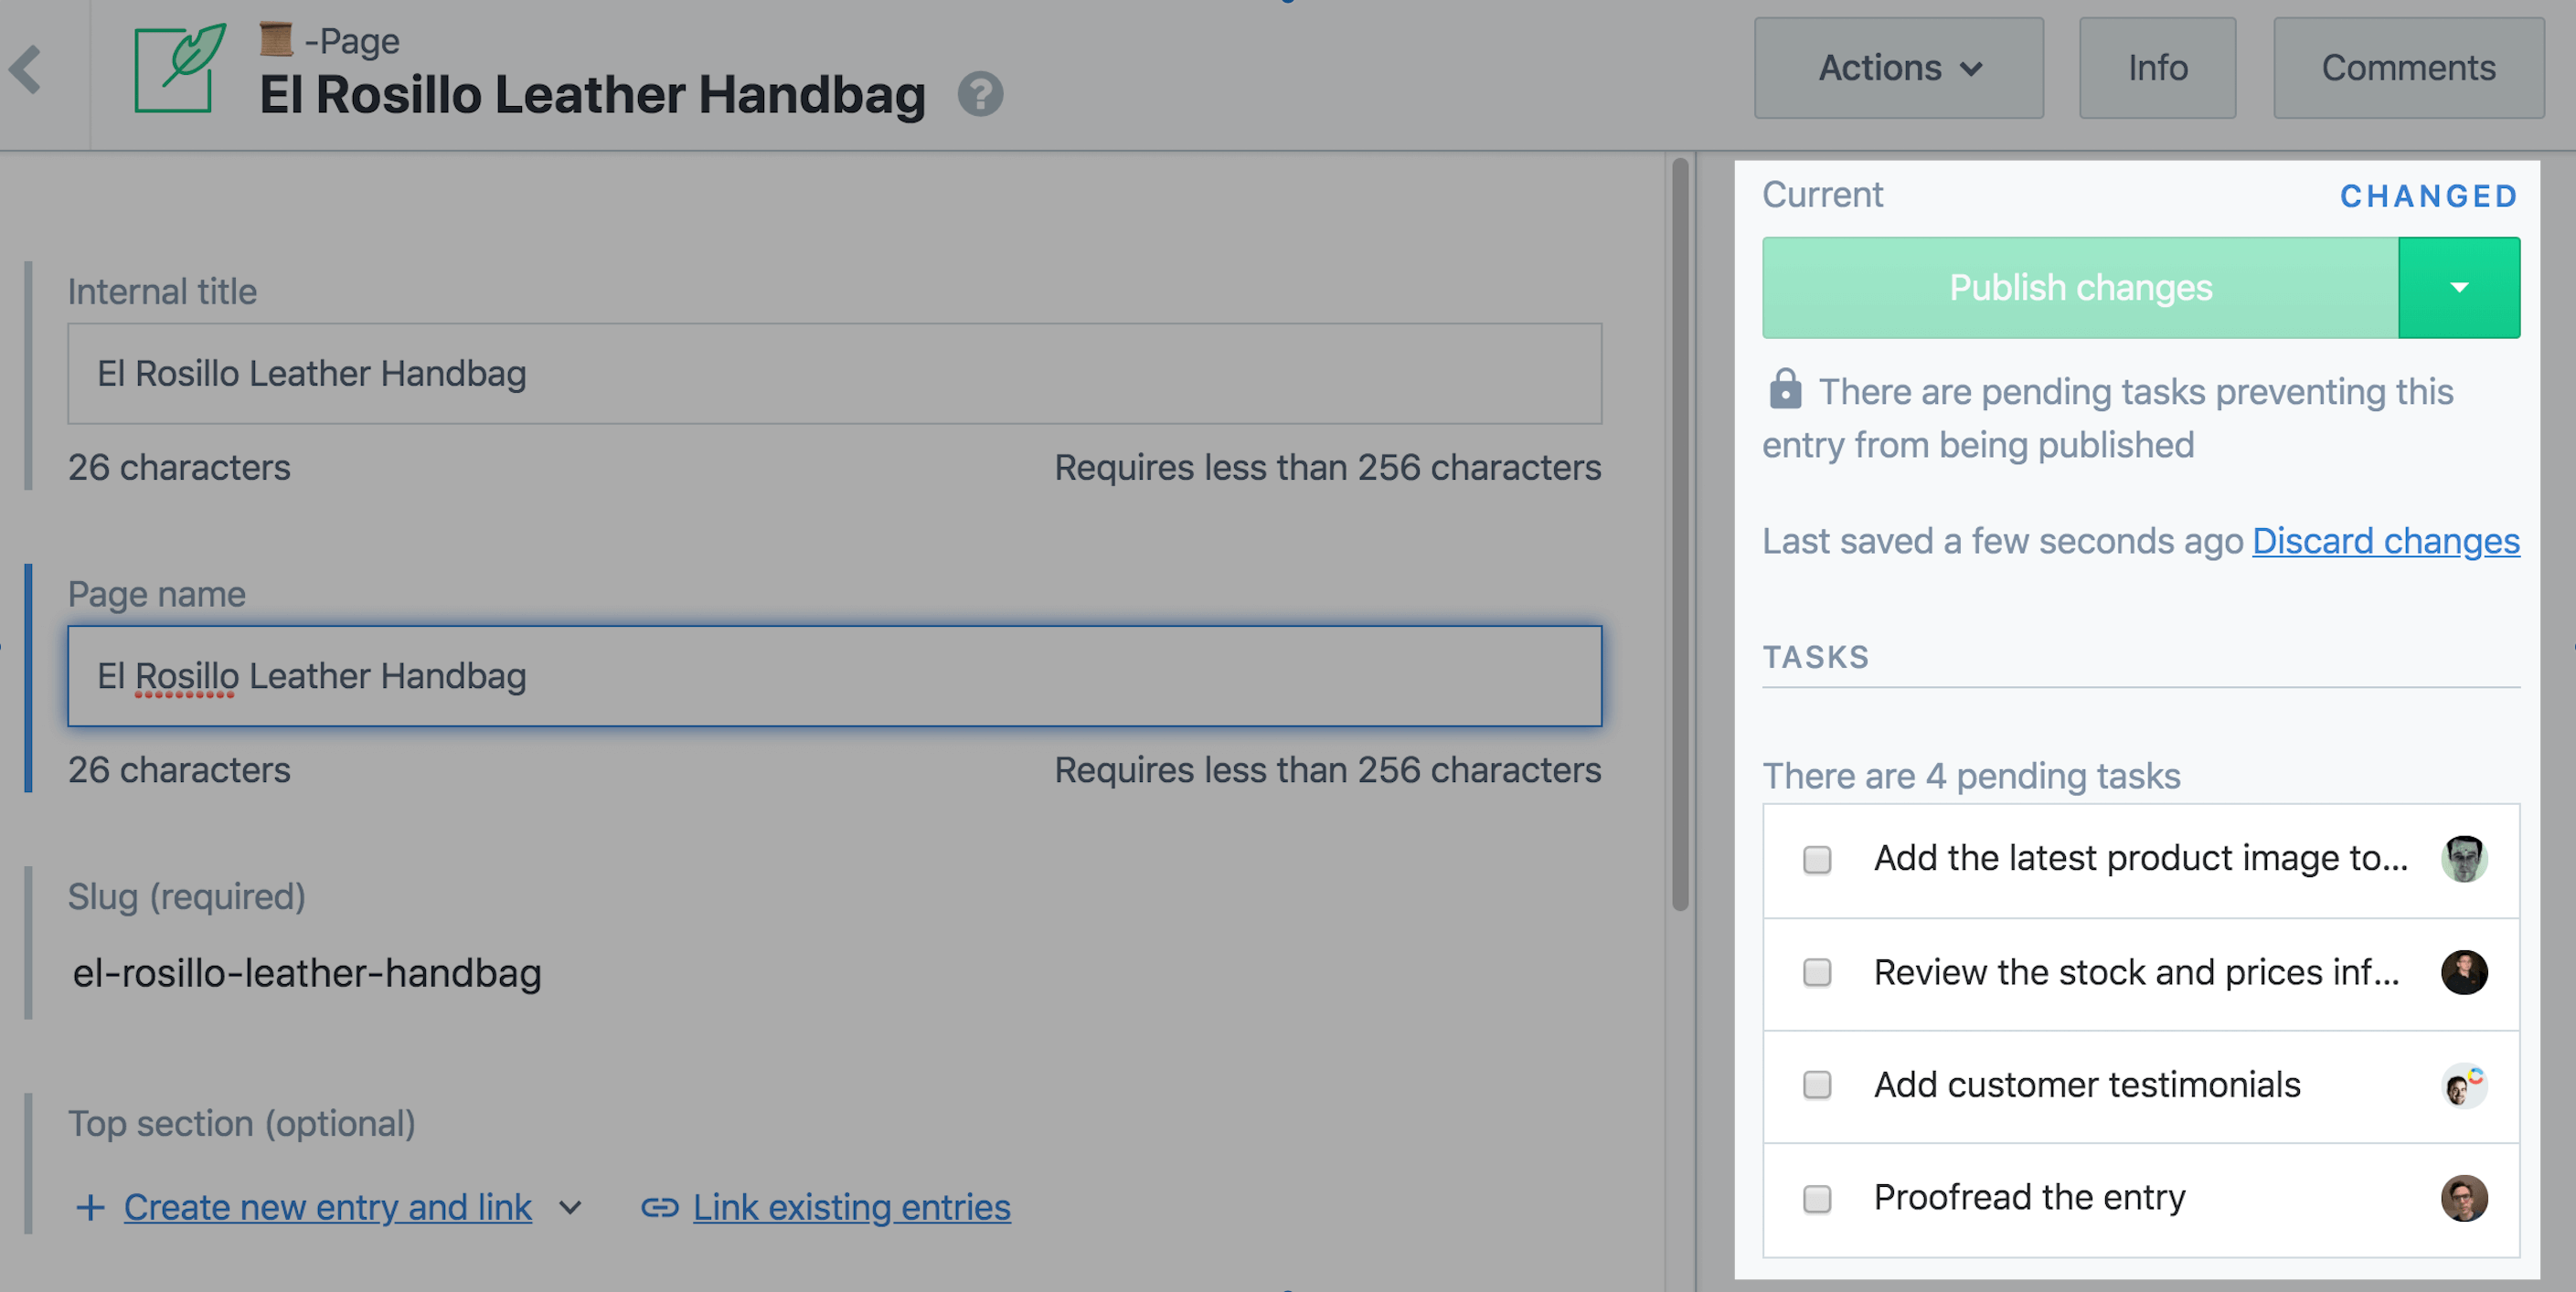The width and height of the screenshot is (2576, 1292).
Task: Mark Proofread the entry as done
Action: (1817, 1198)
